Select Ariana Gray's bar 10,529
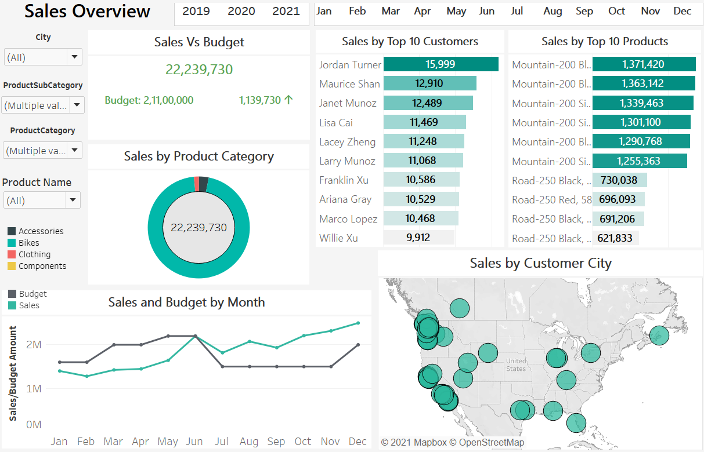Image resolution: width=704 pixels, height=452 pixels. click(x=421, y=199)
